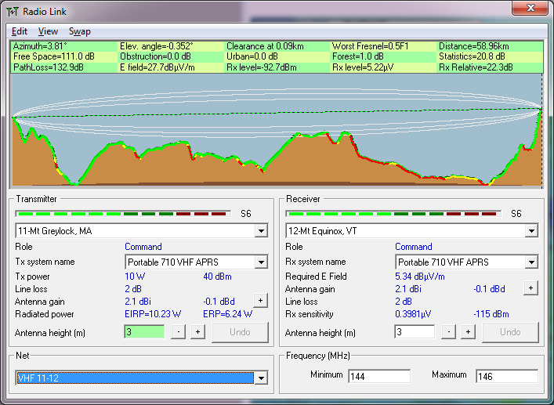Viewport: 554px width, 405px height.
Task: Click the receiver antenna height field
Action: pos(415,332)
